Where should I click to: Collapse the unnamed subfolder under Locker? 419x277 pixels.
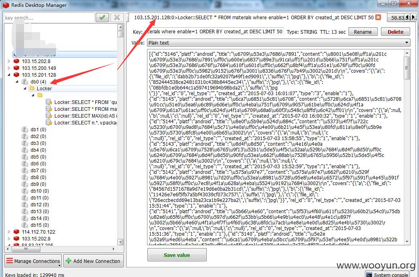point(33,95)
